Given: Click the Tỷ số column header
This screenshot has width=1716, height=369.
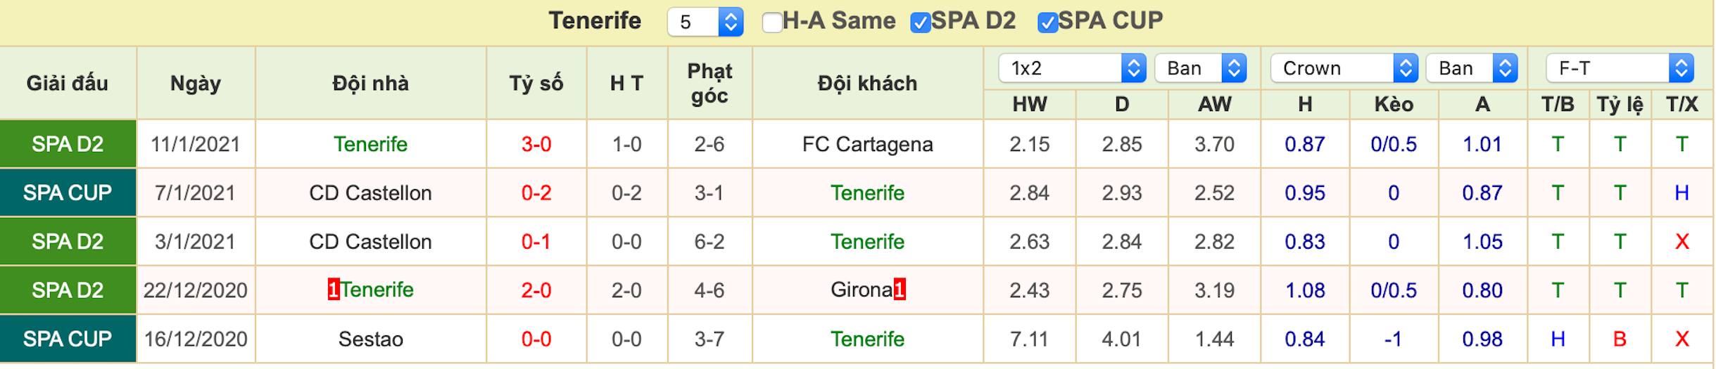Looking at the screenshot, I should tap(536, 84).
